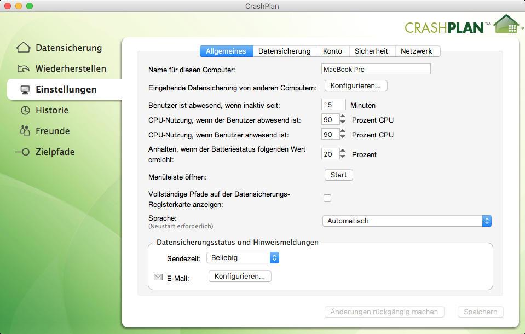525x334 pixels.
Task: Click the green zoom window button
Action: tap(30, 6)
